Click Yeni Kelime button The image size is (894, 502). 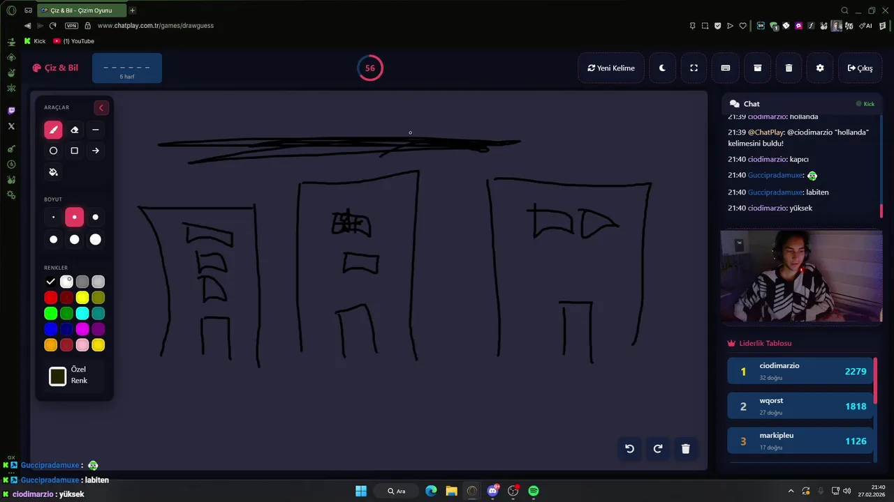coord(611,68)
